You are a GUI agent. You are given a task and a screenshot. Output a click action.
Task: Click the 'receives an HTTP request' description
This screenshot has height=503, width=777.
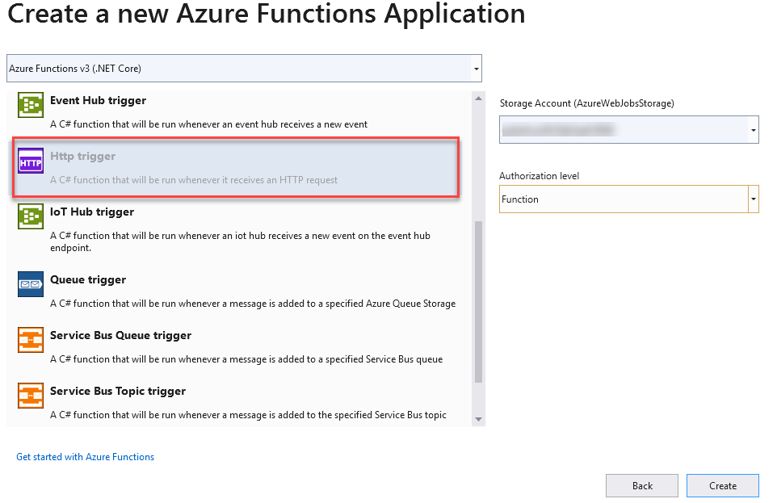point(194,180)
